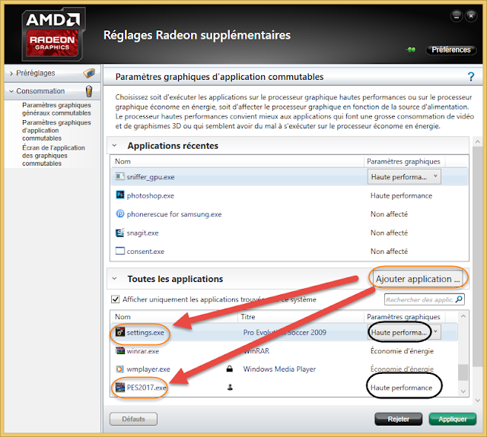Click 'Haute performance' value for PES2017.exe
The image size is (487, 437).
[401, 388]
